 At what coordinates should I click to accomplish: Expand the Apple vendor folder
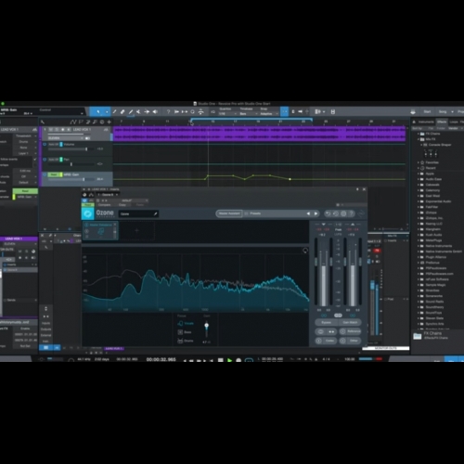(x=419, y=174)
